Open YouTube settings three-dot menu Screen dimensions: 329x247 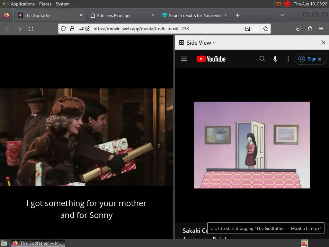click(x=288, y=59)
